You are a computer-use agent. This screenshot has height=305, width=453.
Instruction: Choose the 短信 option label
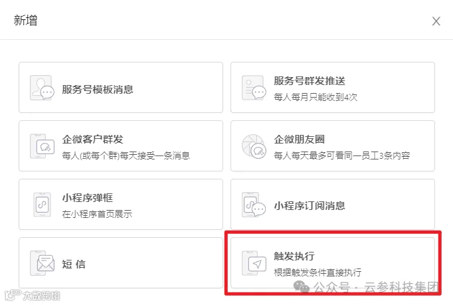[74, 264]
